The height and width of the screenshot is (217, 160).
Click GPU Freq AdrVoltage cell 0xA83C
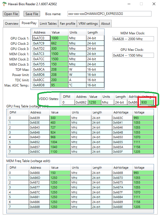click(122, 118)
